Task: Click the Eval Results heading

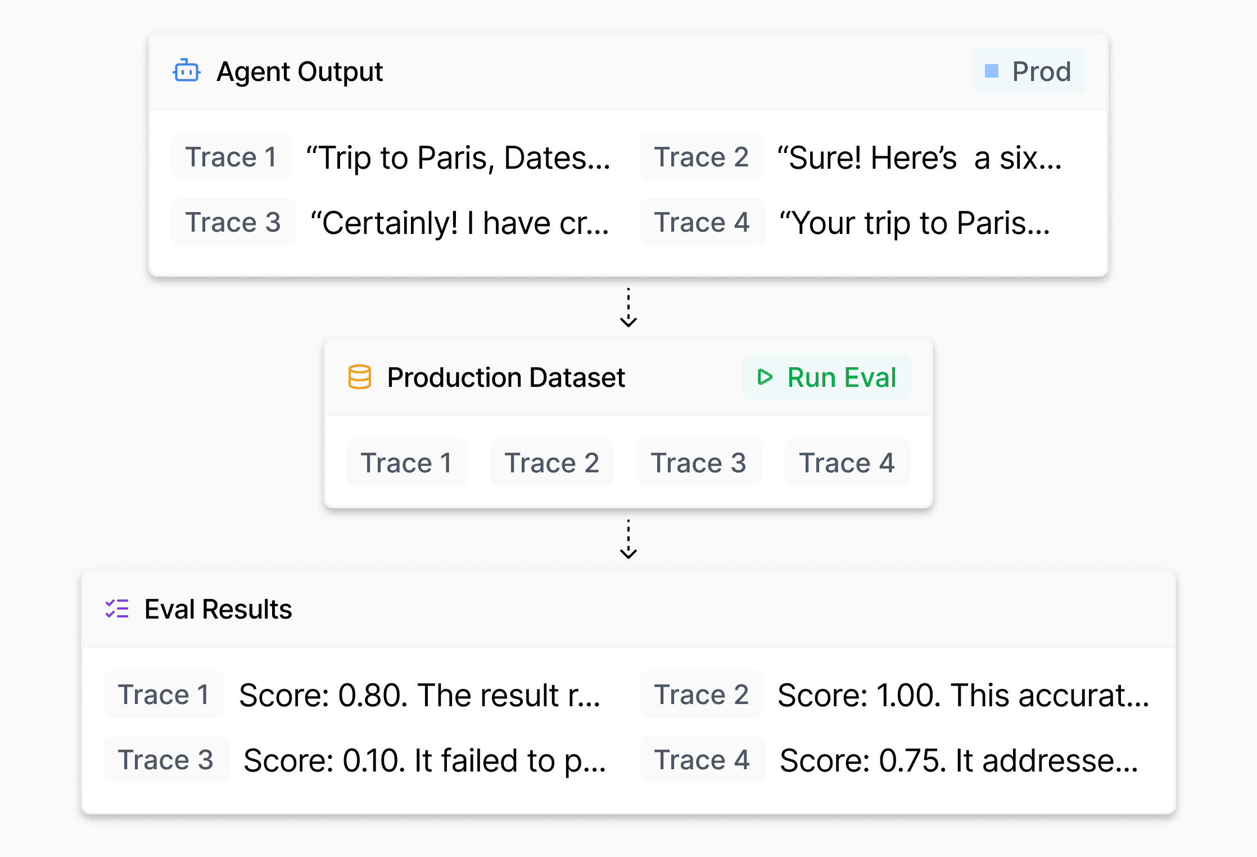Action: 218,609
